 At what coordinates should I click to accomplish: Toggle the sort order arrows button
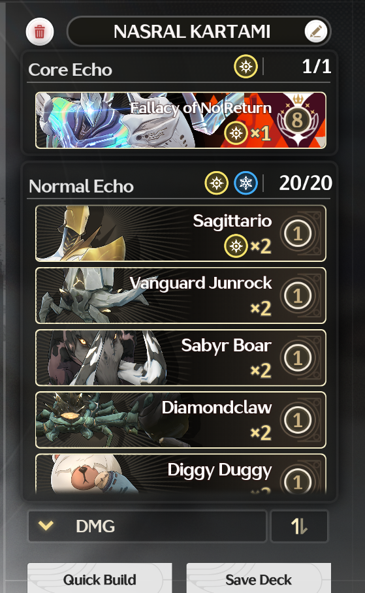[x=299, y=526]
